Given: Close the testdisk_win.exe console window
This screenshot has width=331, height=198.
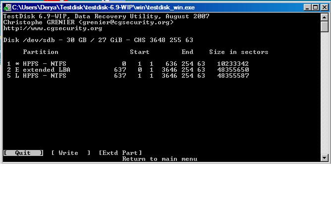Looking at the screenshot, I should [324, 7].
